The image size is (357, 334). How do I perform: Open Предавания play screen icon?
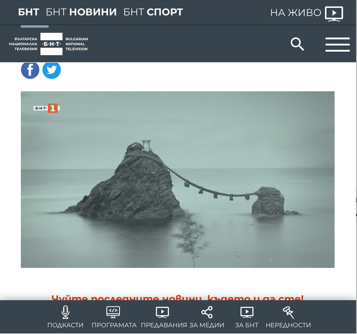click(162, 312)
